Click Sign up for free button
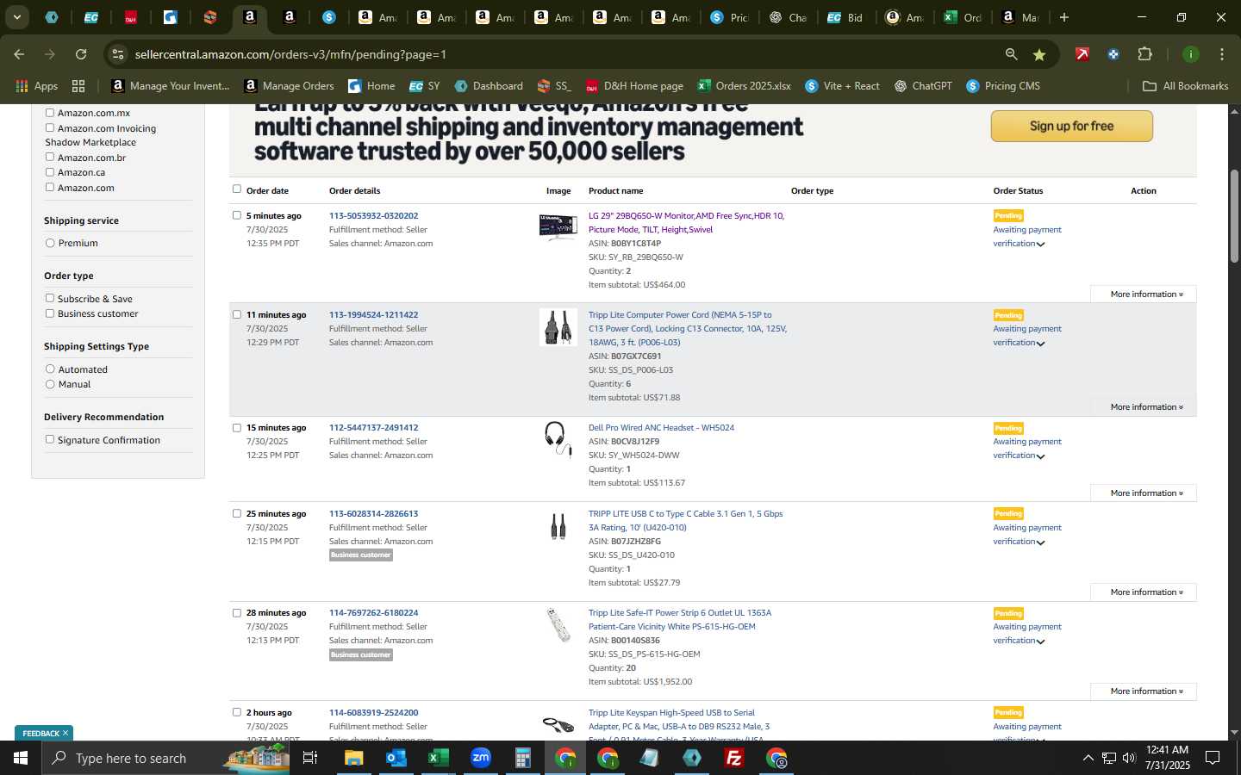This screenshot has width=1241, height=775. pyautogui.click(x=1071, y=126)
